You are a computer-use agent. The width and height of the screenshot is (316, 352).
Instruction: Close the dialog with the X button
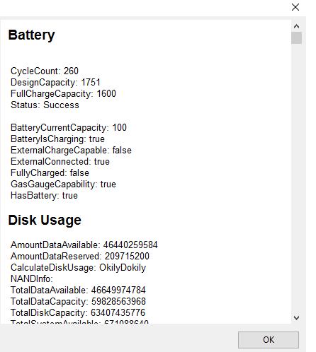[295, 7]
